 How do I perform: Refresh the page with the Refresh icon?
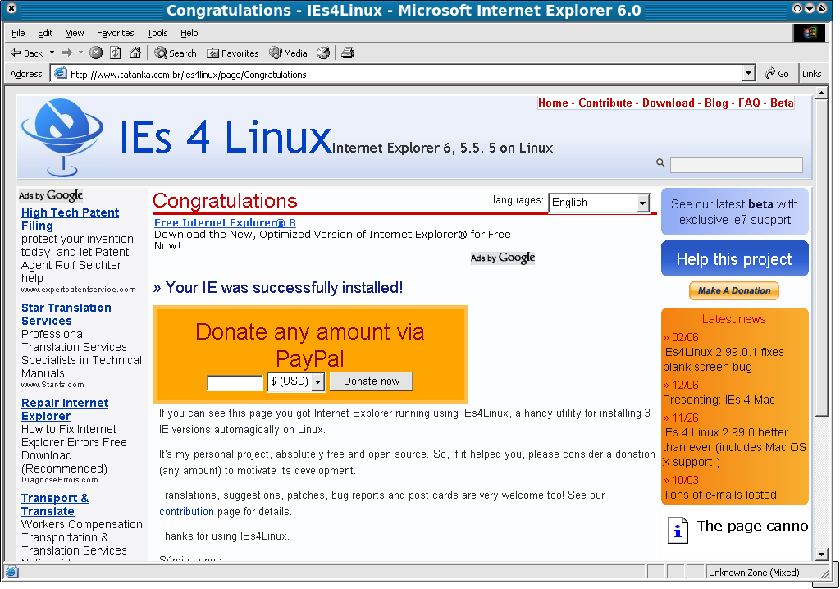click(115, 53)
